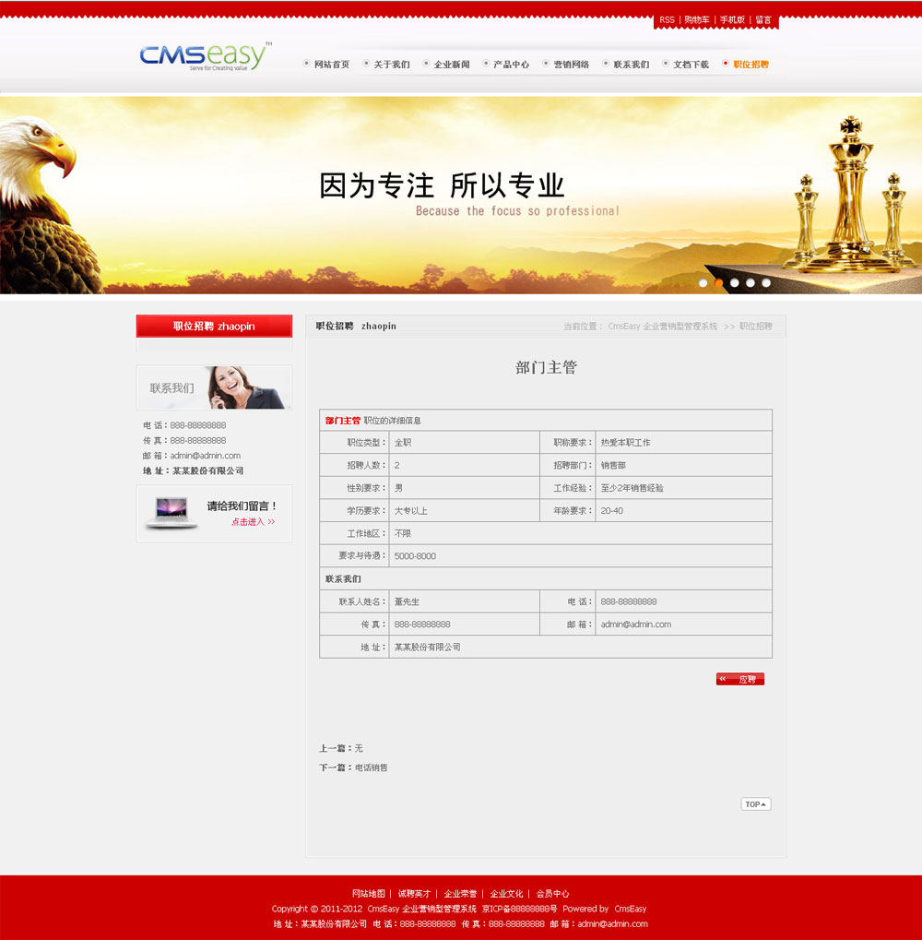
Task: Click the 联系我们 sidebar banner image
Action: [x=214, y=387]
